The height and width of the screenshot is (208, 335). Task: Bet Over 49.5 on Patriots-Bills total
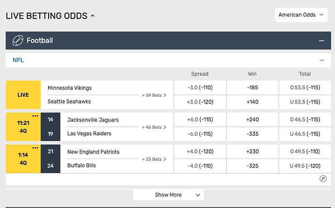point(305,152)
